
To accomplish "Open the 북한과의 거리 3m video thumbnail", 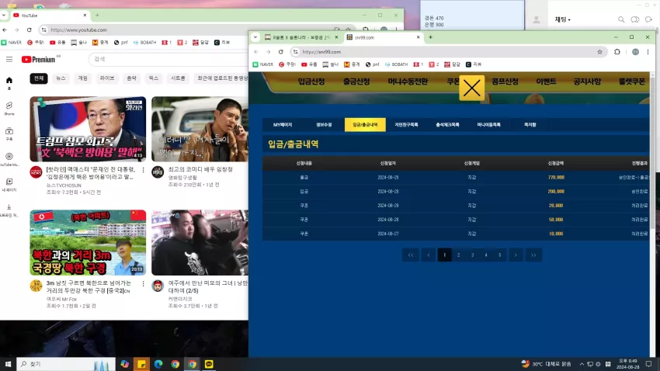I will (88, 243).
